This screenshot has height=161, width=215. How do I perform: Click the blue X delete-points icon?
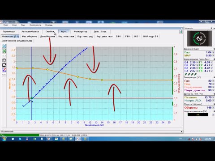4,46
